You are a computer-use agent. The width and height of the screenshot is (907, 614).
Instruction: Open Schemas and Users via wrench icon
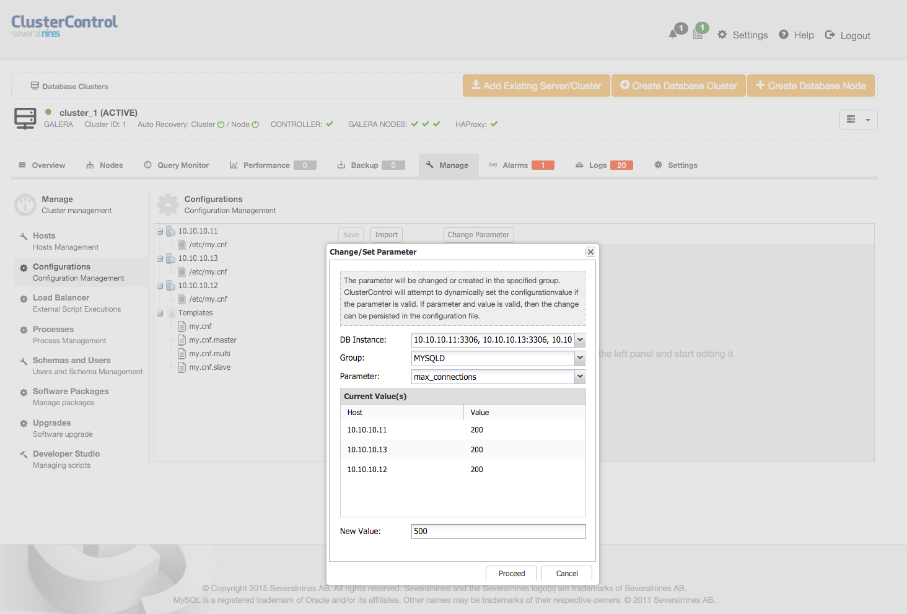tap(24, 361)
